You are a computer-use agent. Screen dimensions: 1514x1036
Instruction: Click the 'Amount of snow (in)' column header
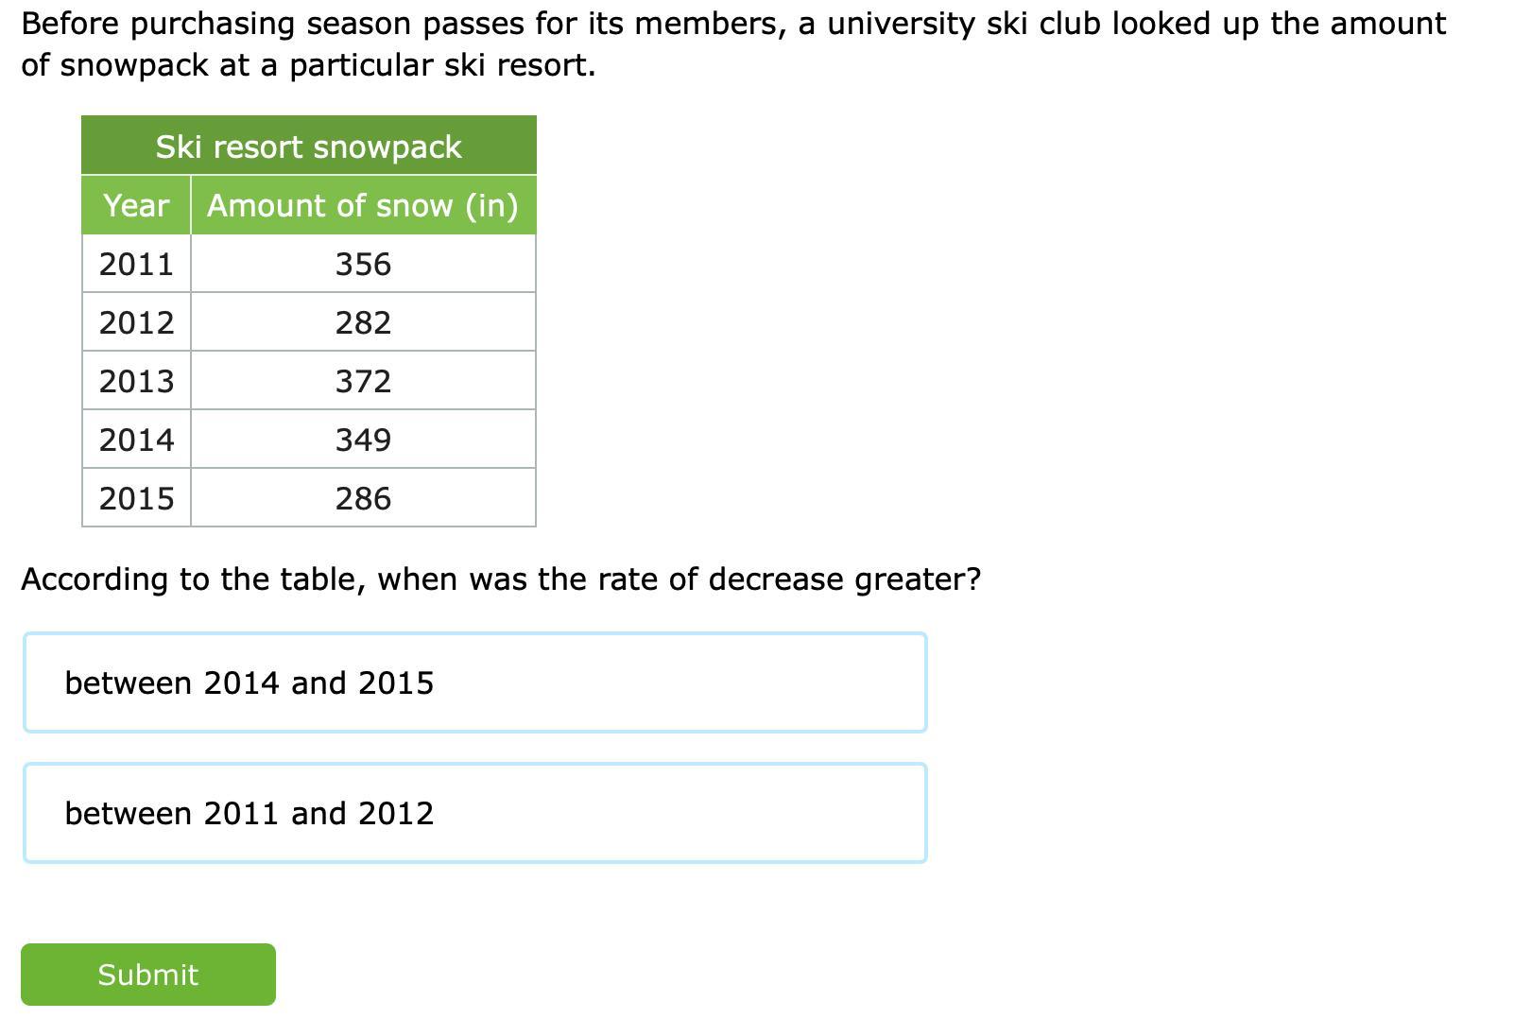pyautogui.click(x=363, y=205)
